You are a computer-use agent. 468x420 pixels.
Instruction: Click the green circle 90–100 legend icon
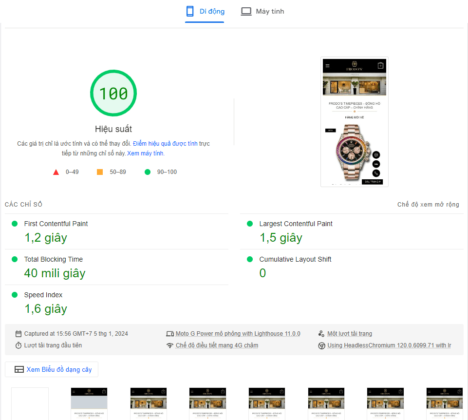click(x=148, y=172)
